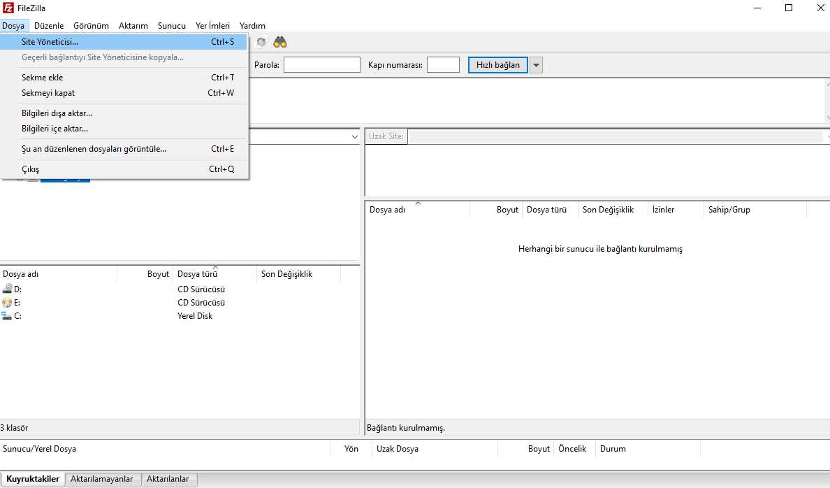Open the Sunucu menu
The image size is (830, 488).
click(171, 25)
